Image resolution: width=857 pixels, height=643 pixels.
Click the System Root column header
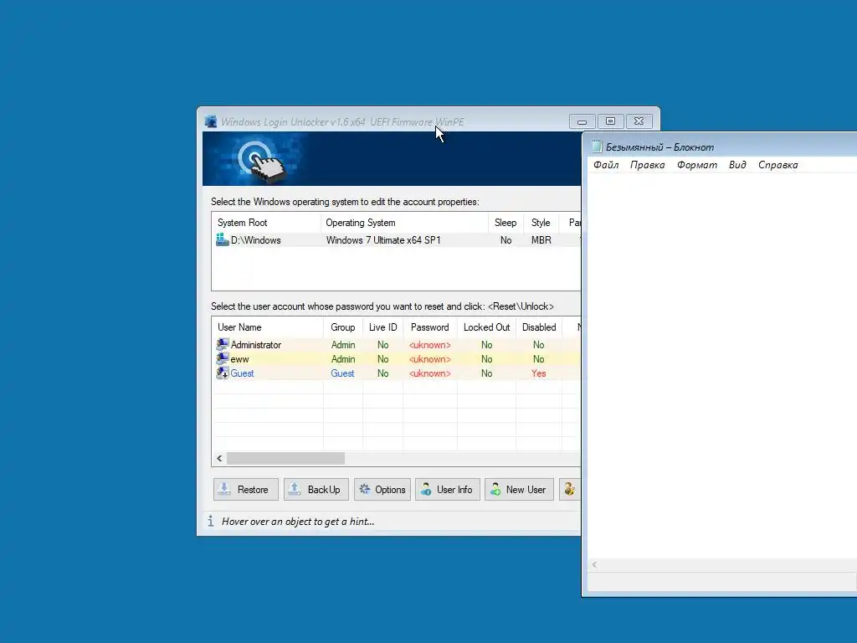click(x=266, y=223)
